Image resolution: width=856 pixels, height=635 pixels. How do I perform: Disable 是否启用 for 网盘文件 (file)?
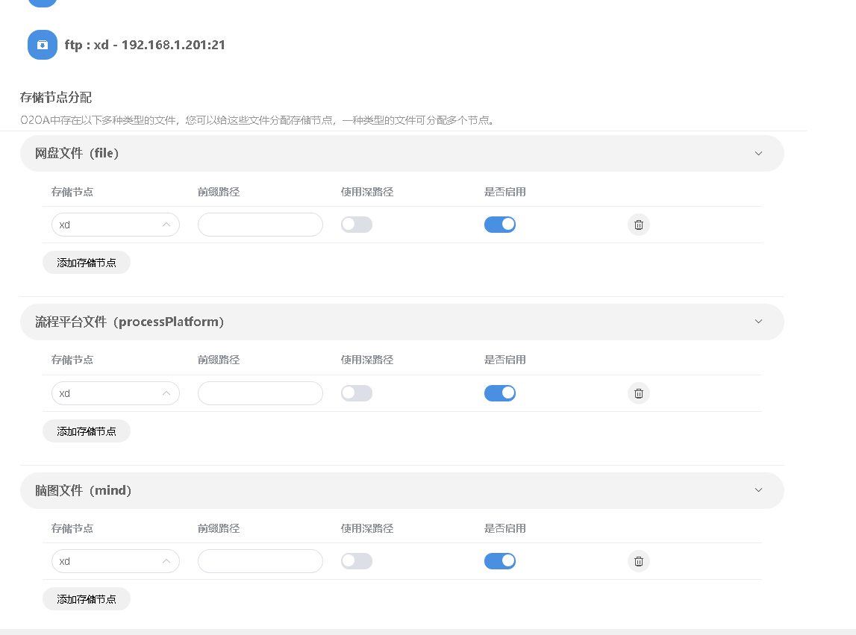pyautogui.click(x=500, y=225)
